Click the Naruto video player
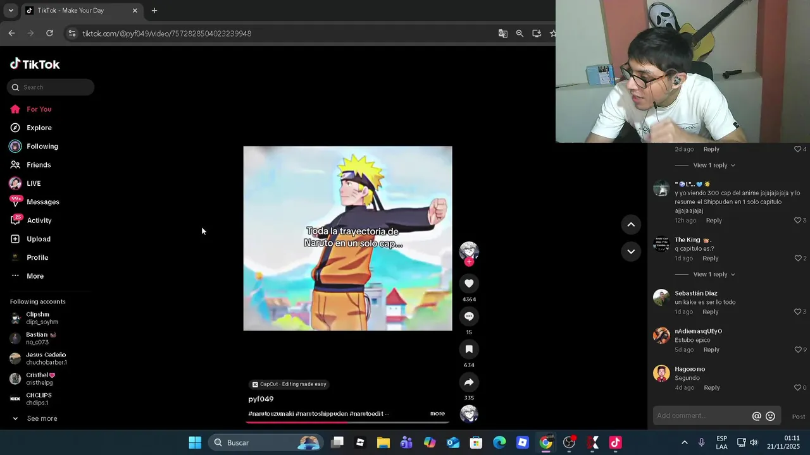The height and width of the screenshot is (455, 810). pyautogui.click(x=347, y=238)
